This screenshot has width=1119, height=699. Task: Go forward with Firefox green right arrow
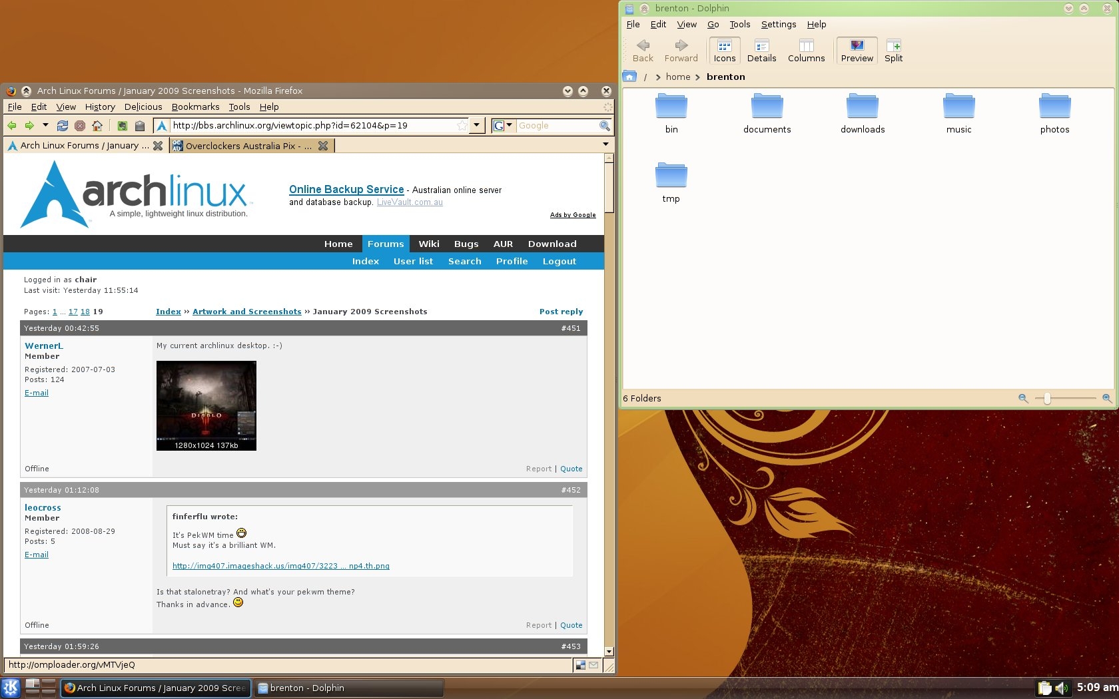[29, 125]
